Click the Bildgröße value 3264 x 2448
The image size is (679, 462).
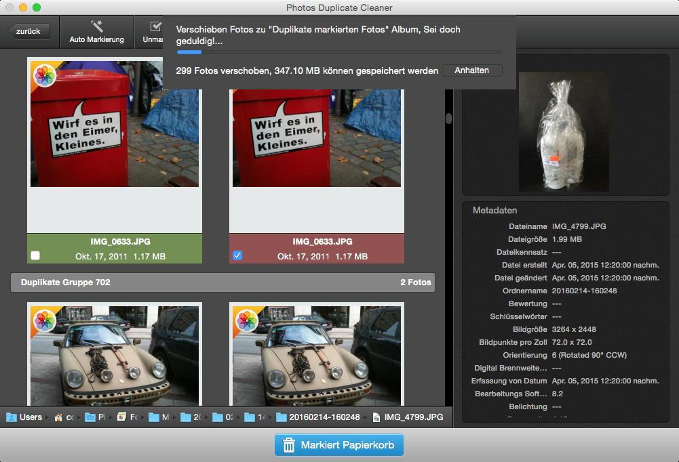coord(574,329)
